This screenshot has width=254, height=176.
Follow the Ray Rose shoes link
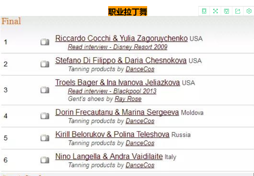click(x=128, y=99)
